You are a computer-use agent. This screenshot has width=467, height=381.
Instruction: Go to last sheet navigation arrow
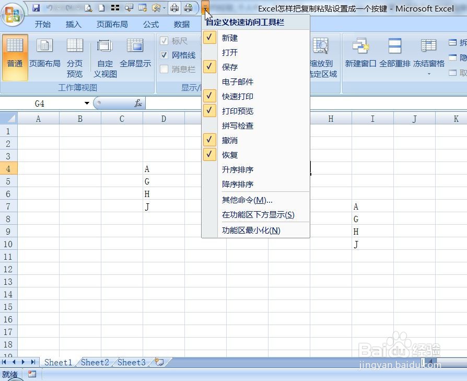[x=33, y=362]
